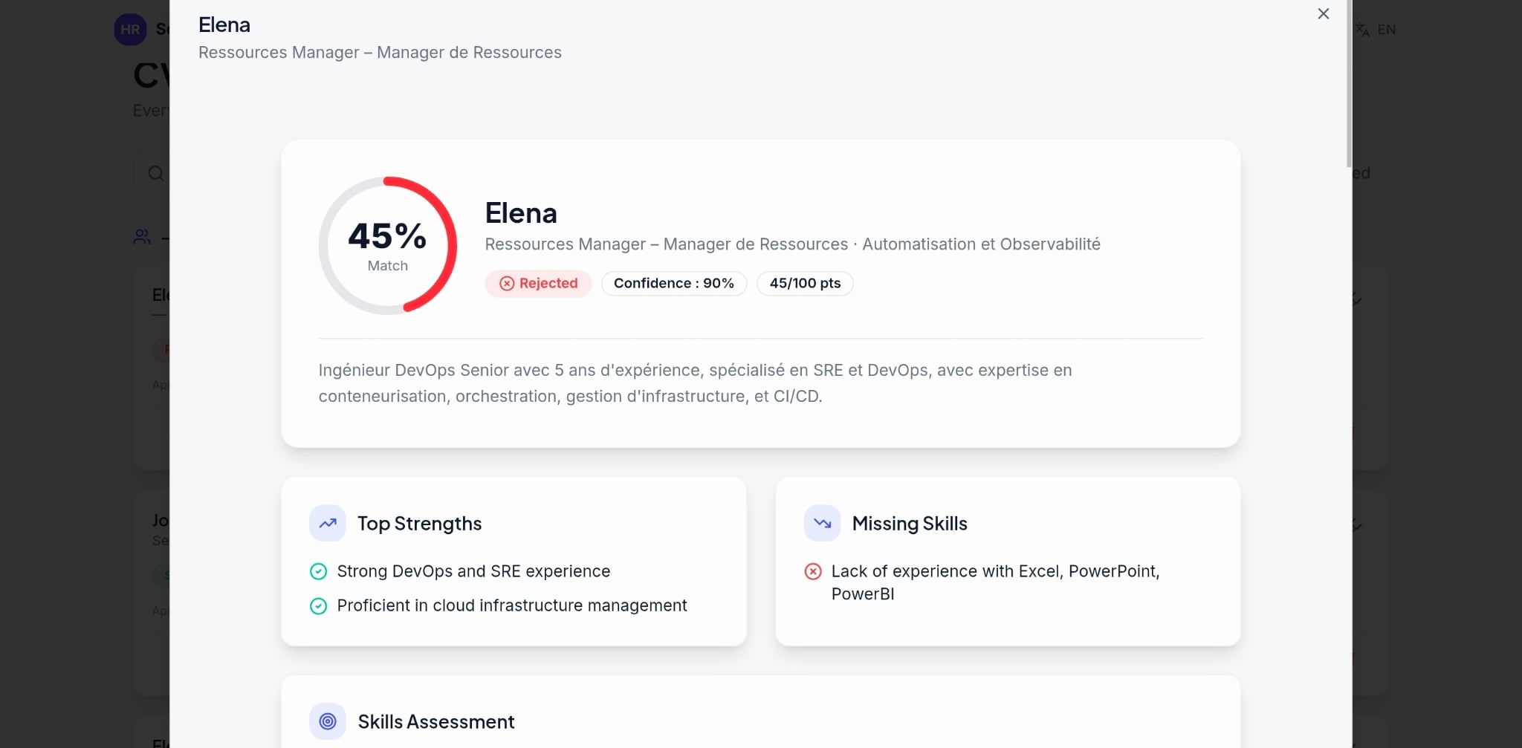The image size is (1522, 748).
Task: Click the X-circle icon inside the Rejected badge
Action: pyautogui.click(x=507, y=284)
